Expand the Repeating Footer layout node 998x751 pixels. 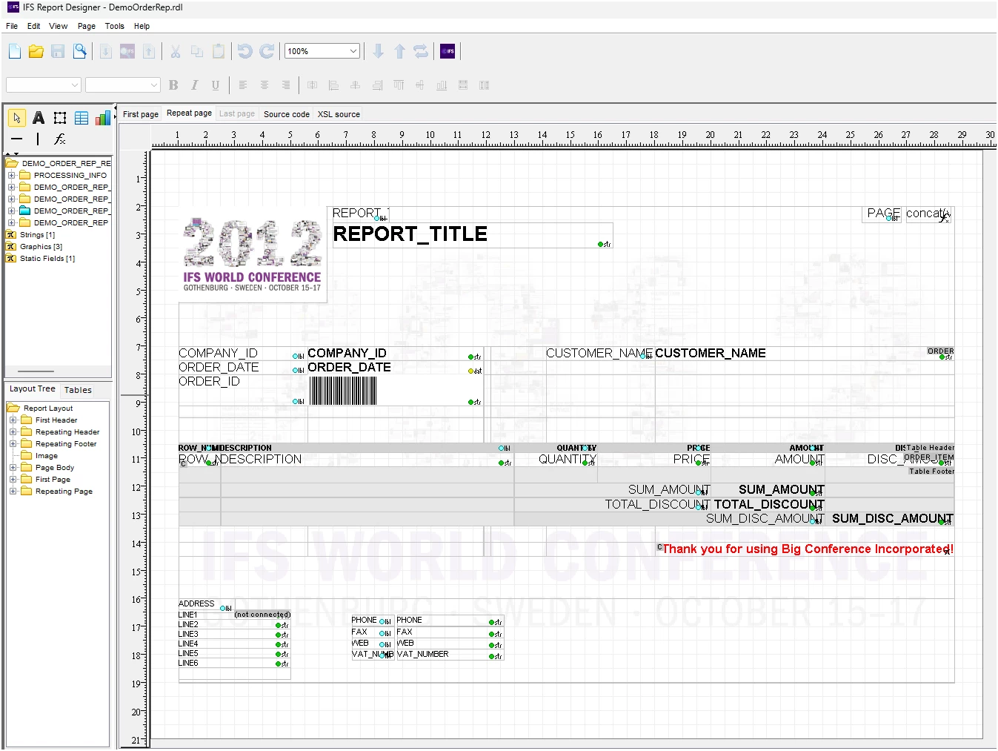[13, 444]
